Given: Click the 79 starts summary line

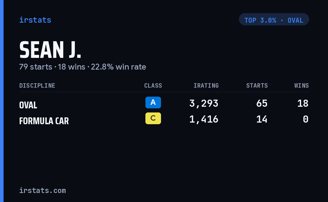Looking at the screenshot, I should (x=83, y=67).
